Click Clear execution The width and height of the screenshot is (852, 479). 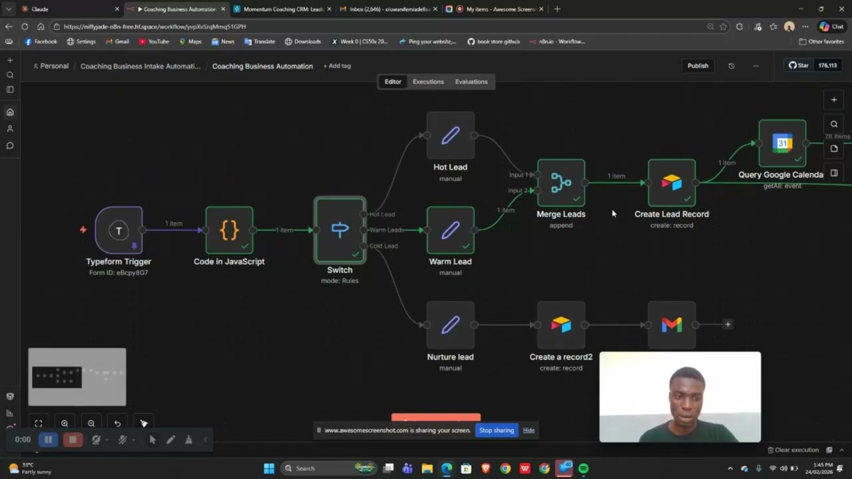(x=793, y=450)
